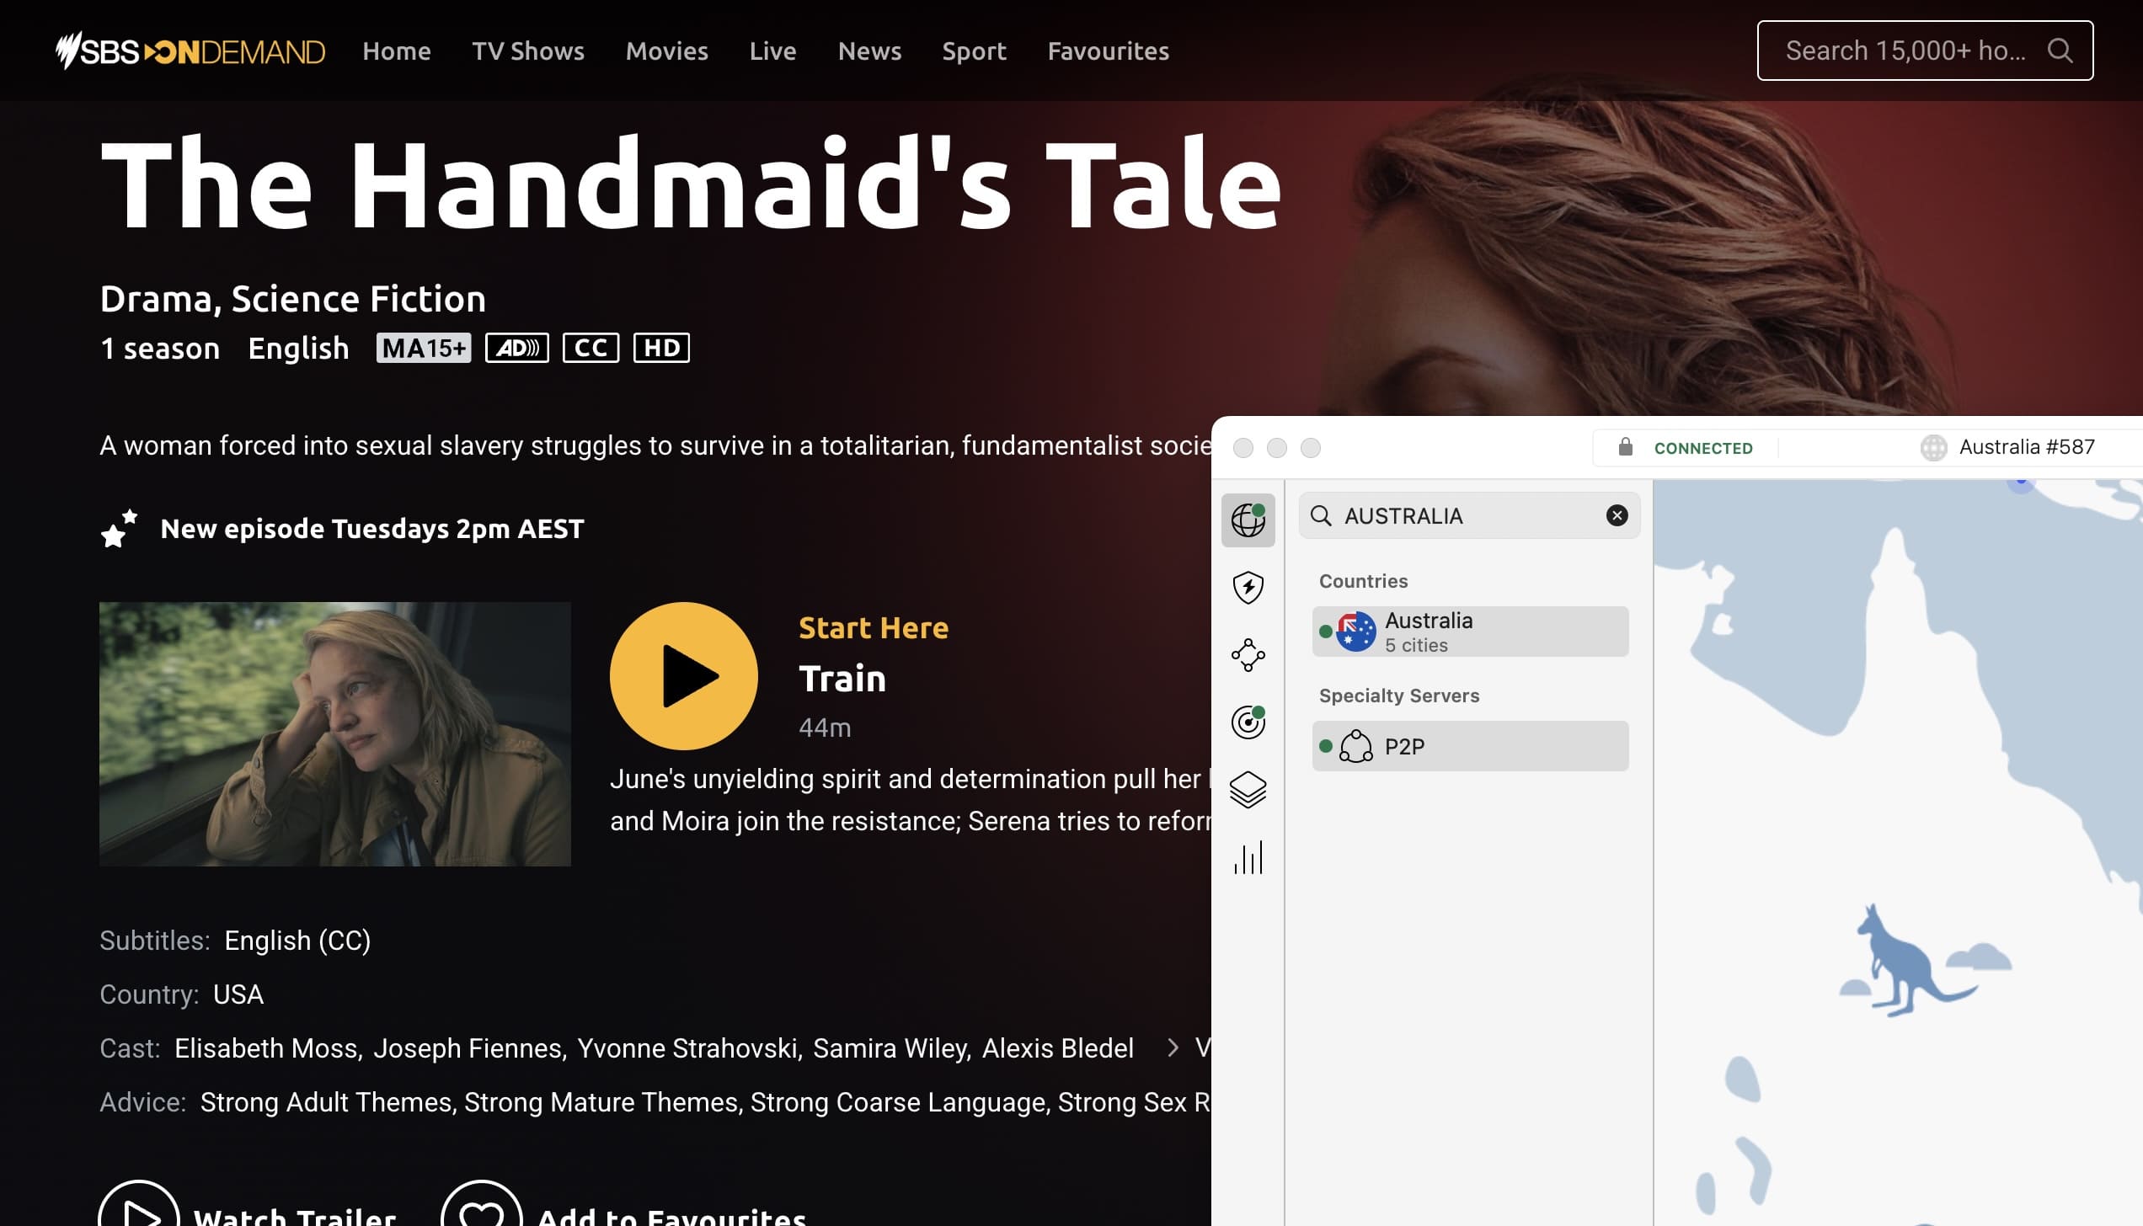Open the TV Shows menu
The width and height of the screenshot is (2143, 1226).
click(x=527, y=51)
